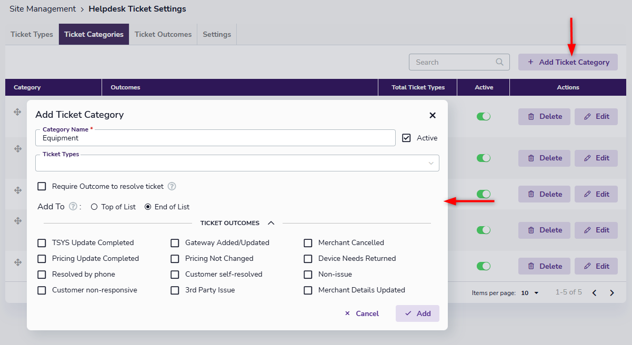This screenshot has height=345, width=632.
Task: Delete the fourth row category
Action: 544,230
